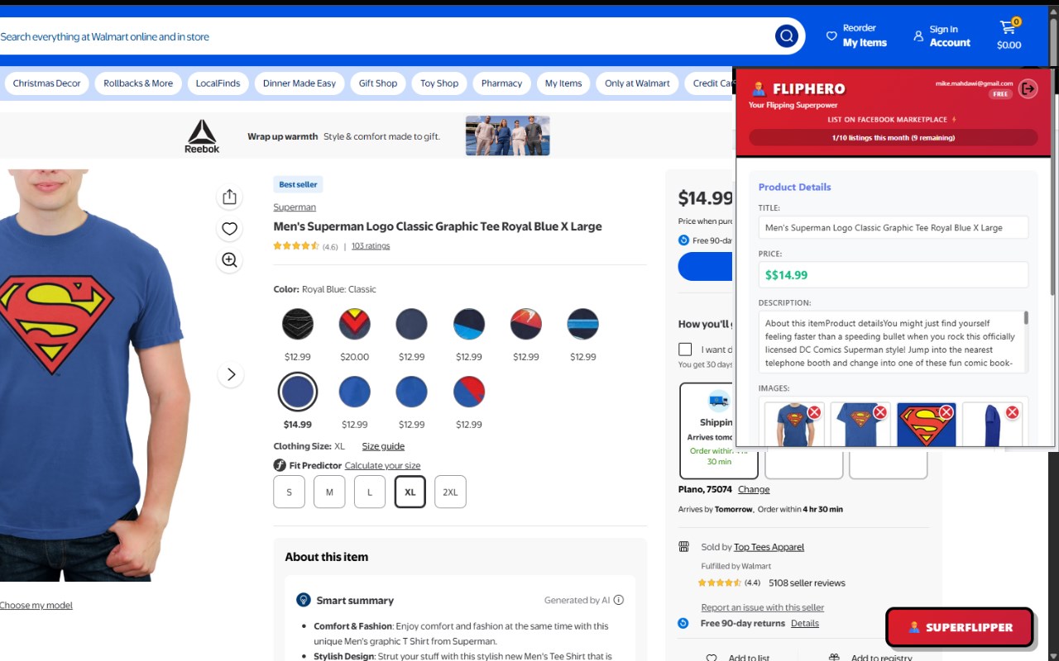Open the Generated by AI info icon
This screenshot has width=1059, height=661.
click(x=619, y=600)
